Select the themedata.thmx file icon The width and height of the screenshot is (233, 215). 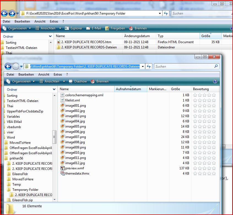(x=63, y=173)
